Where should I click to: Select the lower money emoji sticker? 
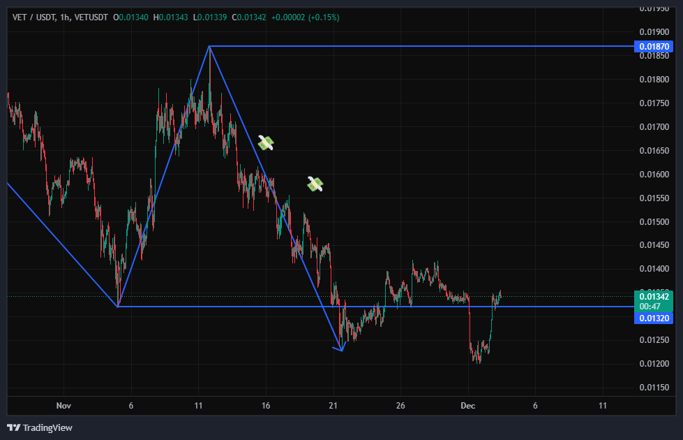(315, 184)
